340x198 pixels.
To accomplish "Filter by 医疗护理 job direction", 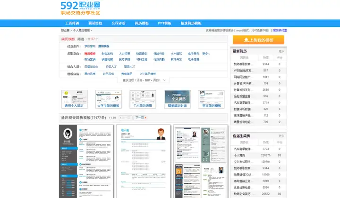I will [x=124, y=59].
